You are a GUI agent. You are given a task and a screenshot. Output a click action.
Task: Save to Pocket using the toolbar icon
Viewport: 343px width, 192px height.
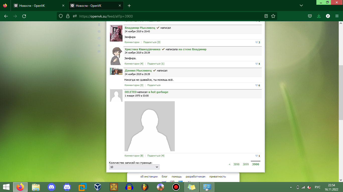[x=310, y=16]
